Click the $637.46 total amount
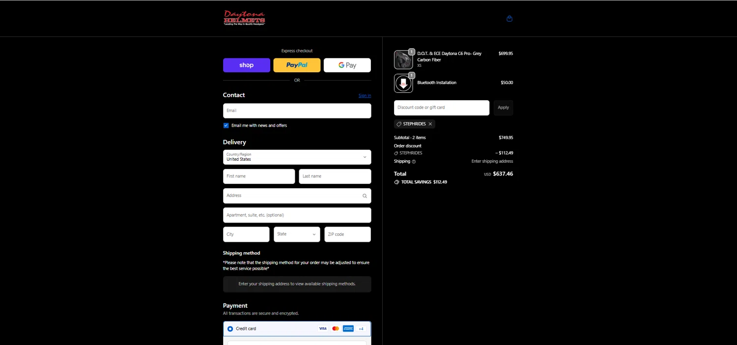Image resolution: width=737 pixels, height=345 pixels. pos(503,174)
